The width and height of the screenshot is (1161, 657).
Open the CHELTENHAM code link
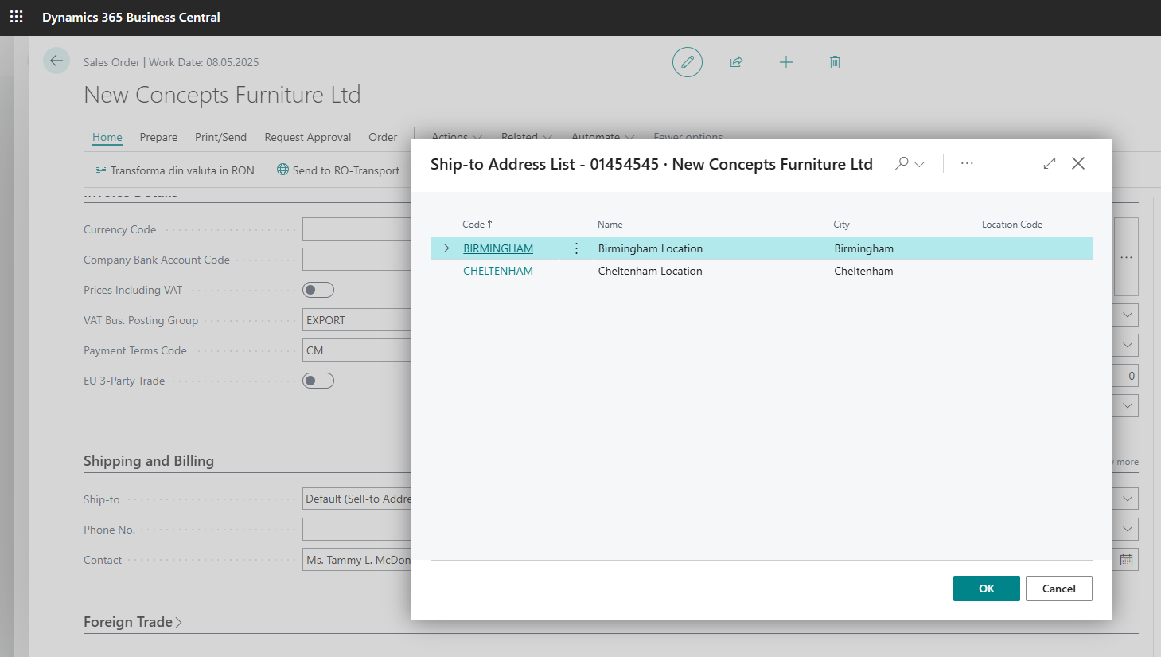pyautogui.click(x=498, y=271)
